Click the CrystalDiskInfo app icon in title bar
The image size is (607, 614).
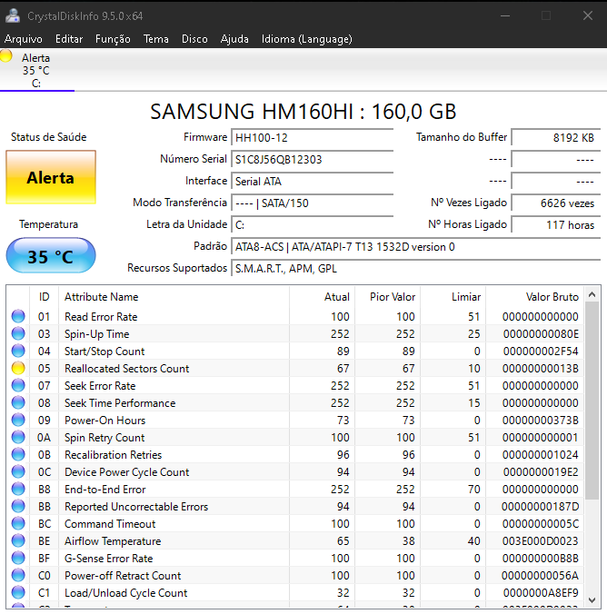[x=13, y=15]
